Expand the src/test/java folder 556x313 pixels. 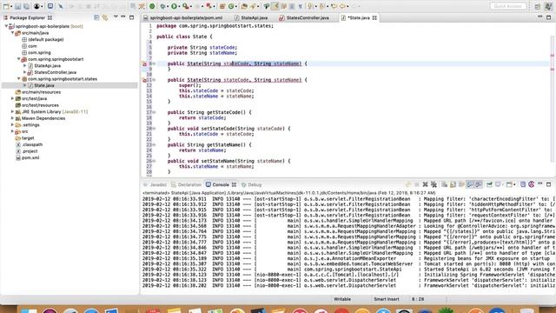[12, 98]
